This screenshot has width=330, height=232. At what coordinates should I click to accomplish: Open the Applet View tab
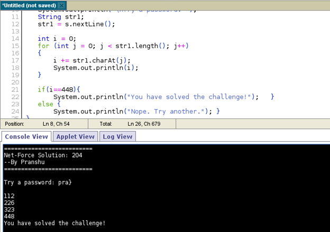click(75, 136)
